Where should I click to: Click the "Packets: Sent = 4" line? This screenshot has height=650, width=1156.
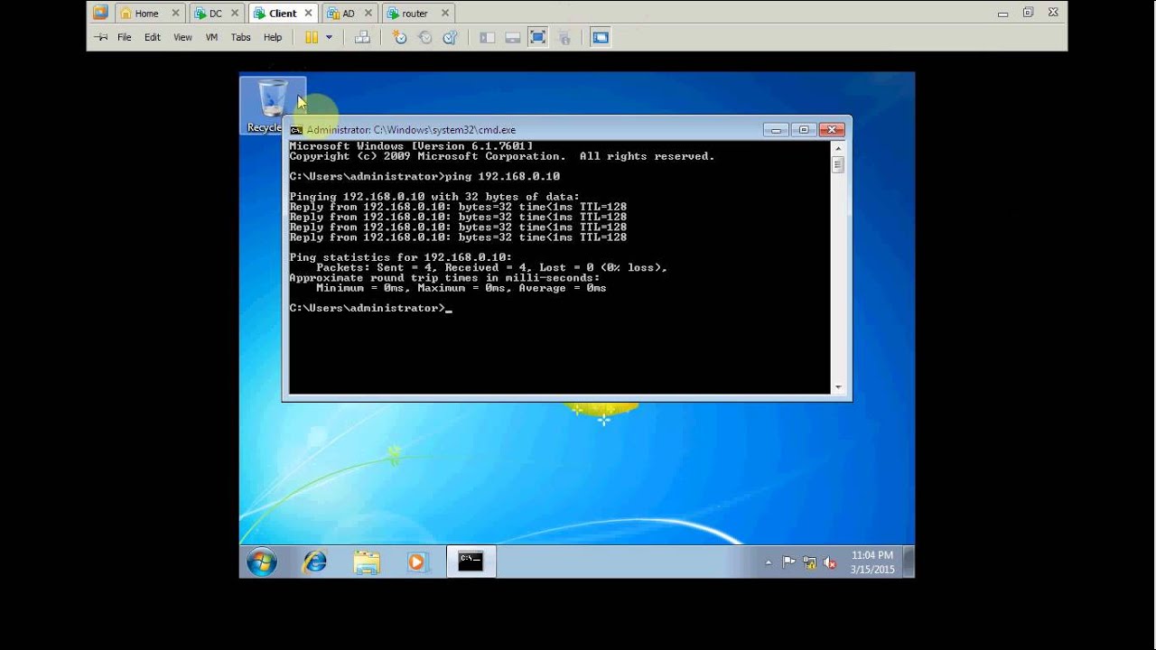pyautogui.click(x=491, y=268)
